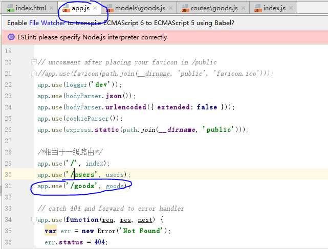Close the models\goods.js tab
The width and height of the screenshot is (328, 249).
[170, 8]
